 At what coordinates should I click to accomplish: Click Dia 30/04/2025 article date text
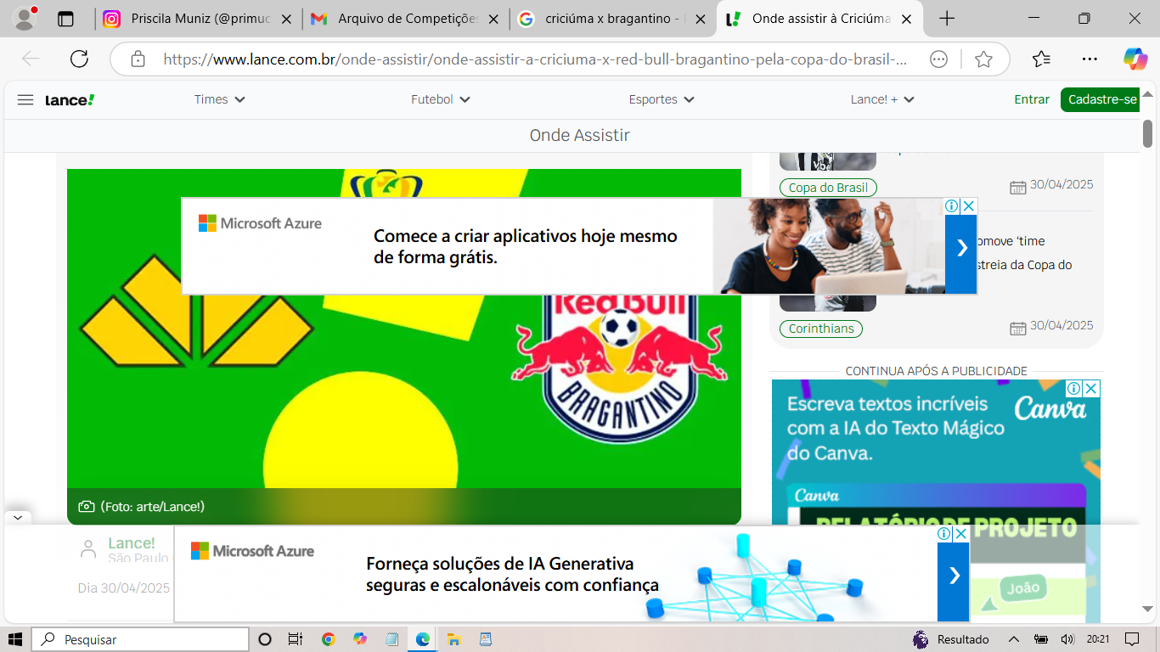pyautogui.click(x=124, y=587)
